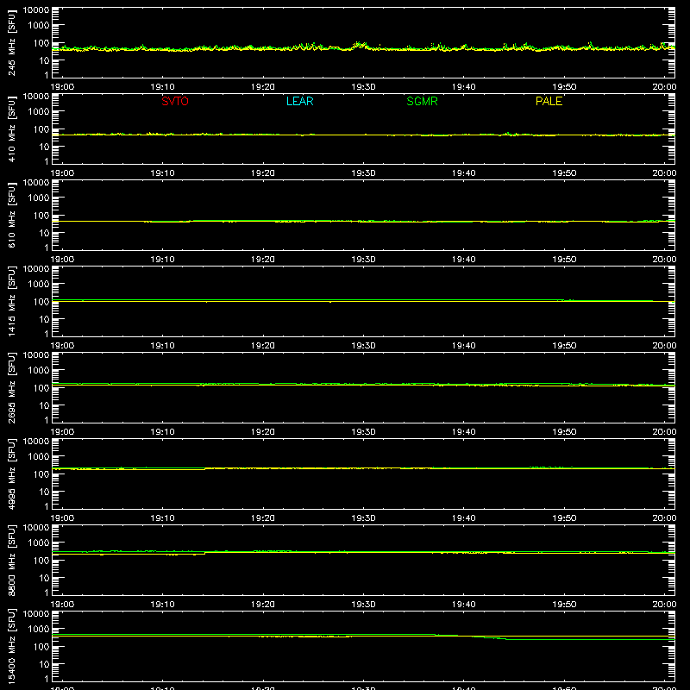Click 19:20 time label of 610 MHz panel
690x690 pixels.
(263, 260)
